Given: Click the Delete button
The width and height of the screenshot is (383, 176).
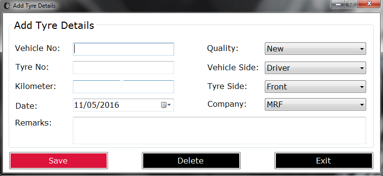Looking at the screenshot, I should [x=191, y=161].
